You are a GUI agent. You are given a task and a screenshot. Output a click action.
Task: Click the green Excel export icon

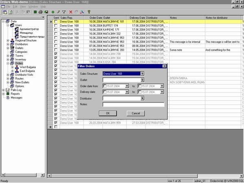pos(35,13)
